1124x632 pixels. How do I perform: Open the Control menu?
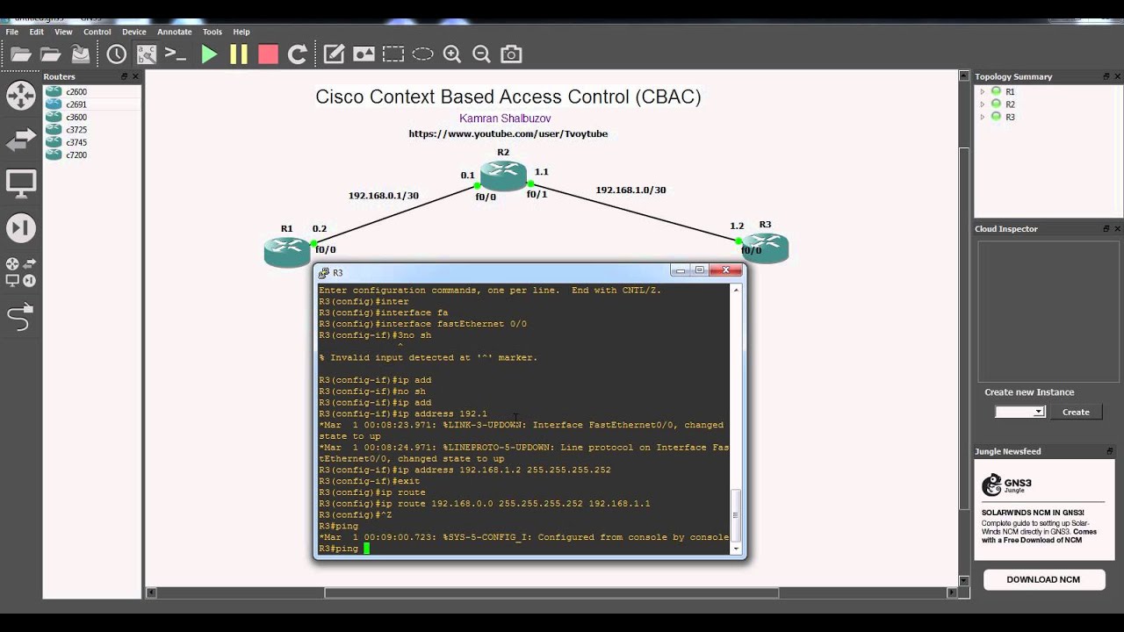(97, 32)
